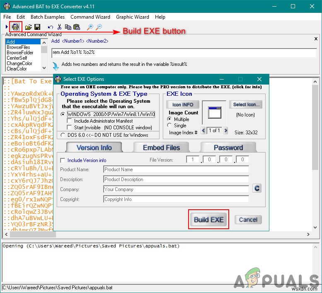Click editor vertical scrollbar up arrow

[x=315, y=82]
